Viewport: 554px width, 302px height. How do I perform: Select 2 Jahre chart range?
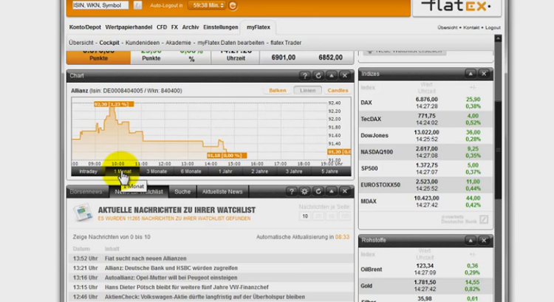click(x=260, y=171)
